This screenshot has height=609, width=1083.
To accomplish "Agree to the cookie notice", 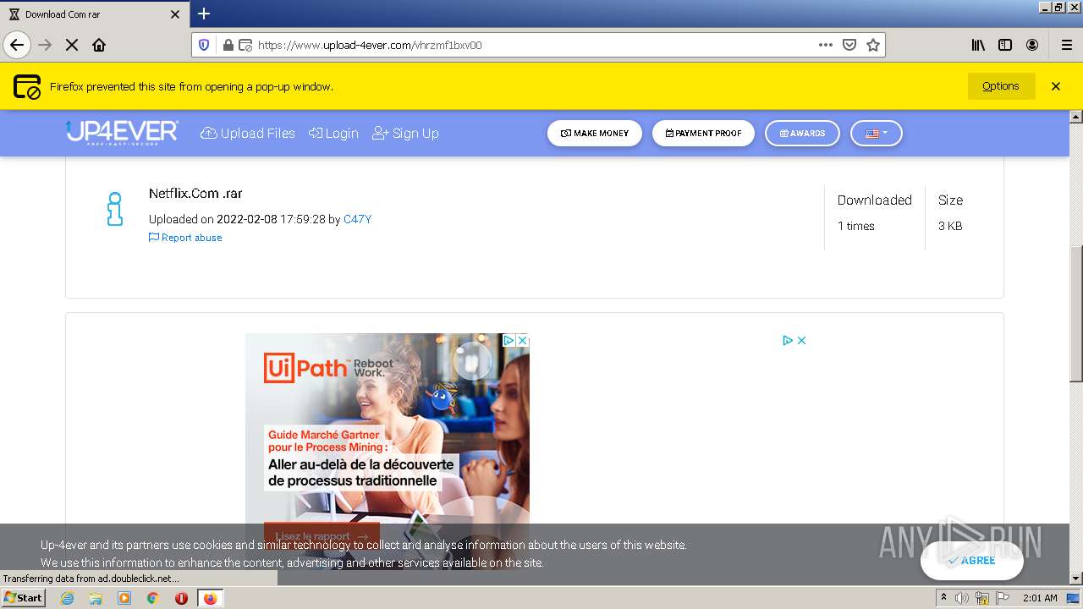I will [x=971, y=561].
